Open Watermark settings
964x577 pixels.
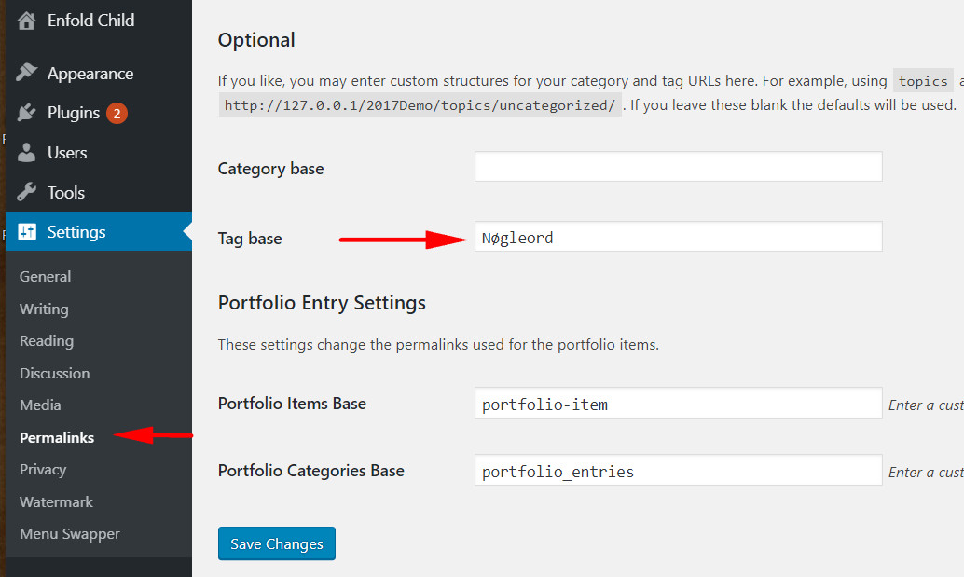pos(56,502)
